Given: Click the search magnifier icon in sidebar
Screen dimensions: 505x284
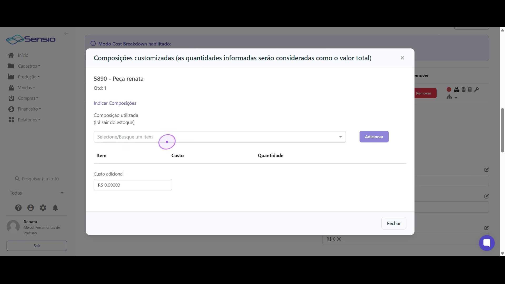Looking at the screenshot, I should [x=17, y=179].
